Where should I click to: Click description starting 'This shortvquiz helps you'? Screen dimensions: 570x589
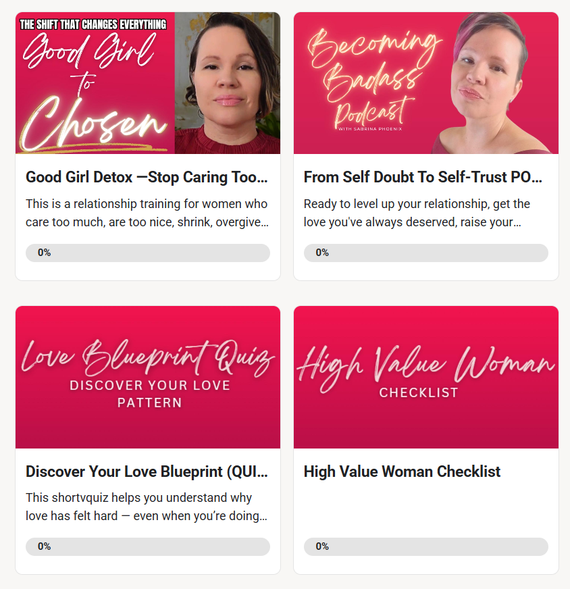pyautogui.click(x=147, y=507)
